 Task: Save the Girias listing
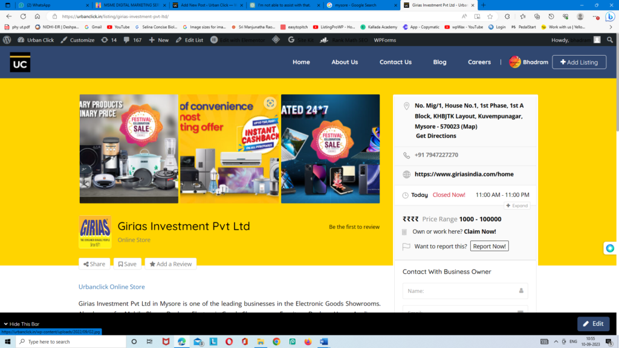pyautogui.click(x=127, y=264)
